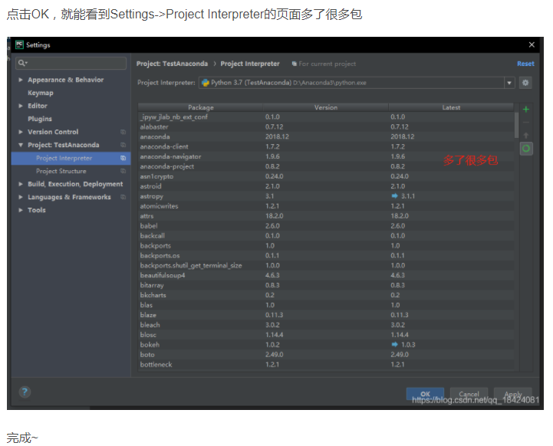This screenshot has height=446, width=553.
Task: Click the bokeh update arrow icon
Action: [395, 345]
